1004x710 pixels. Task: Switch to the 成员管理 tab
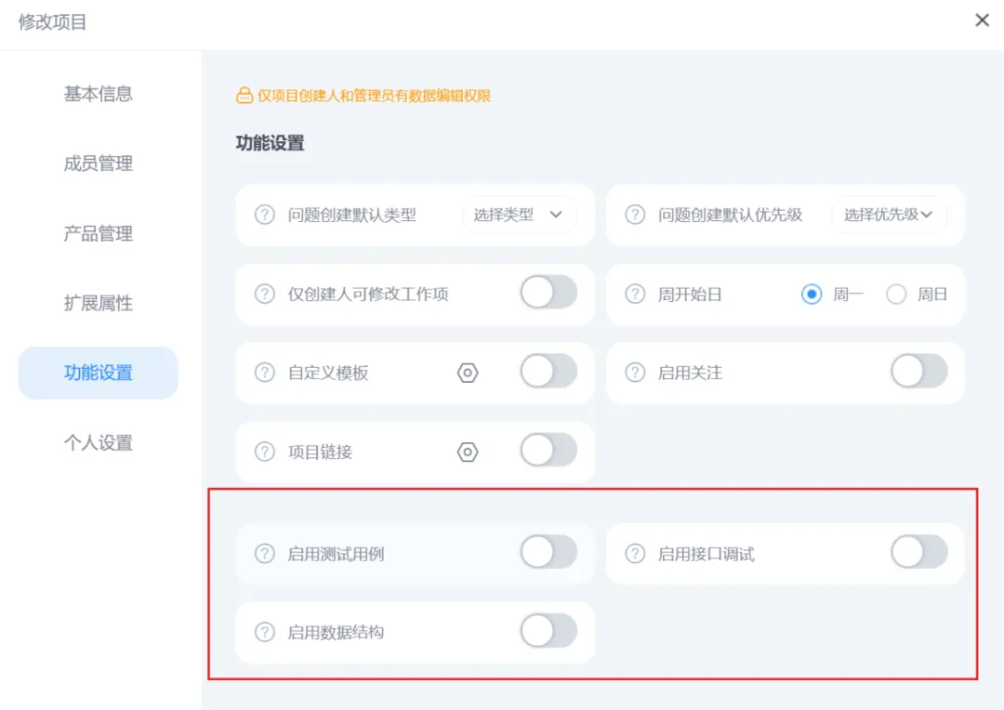pos(99,164)
